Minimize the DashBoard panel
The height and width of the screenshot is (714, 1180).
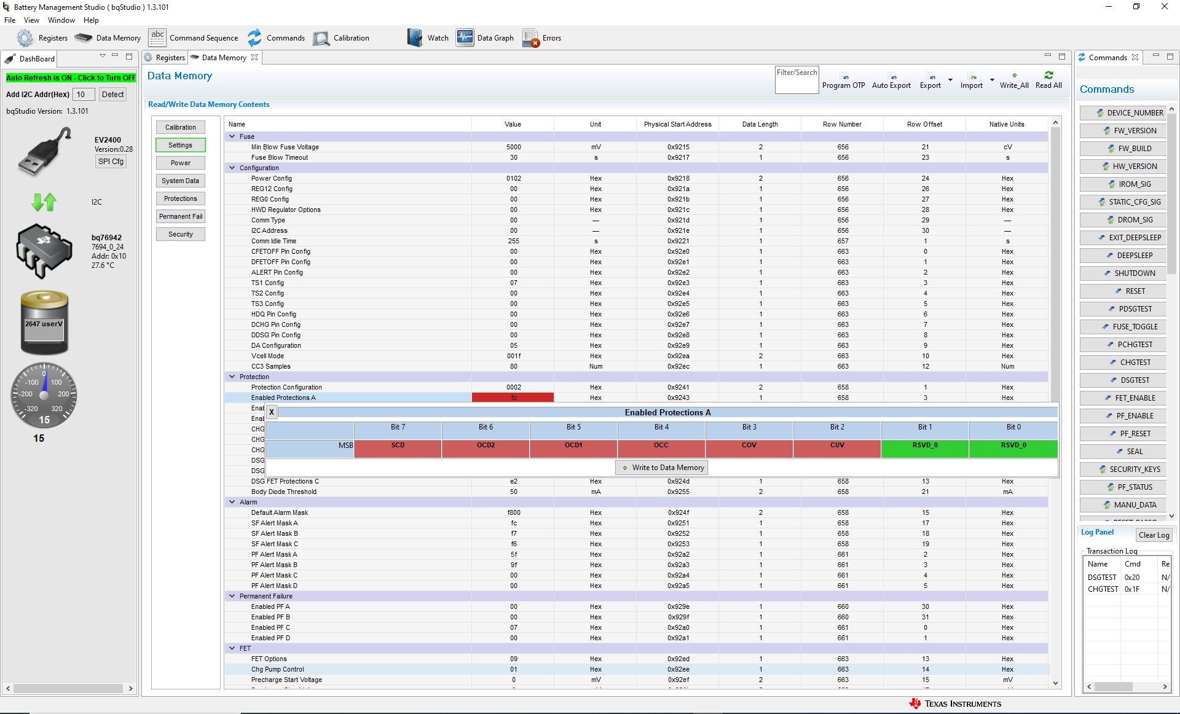click(115, 56)
